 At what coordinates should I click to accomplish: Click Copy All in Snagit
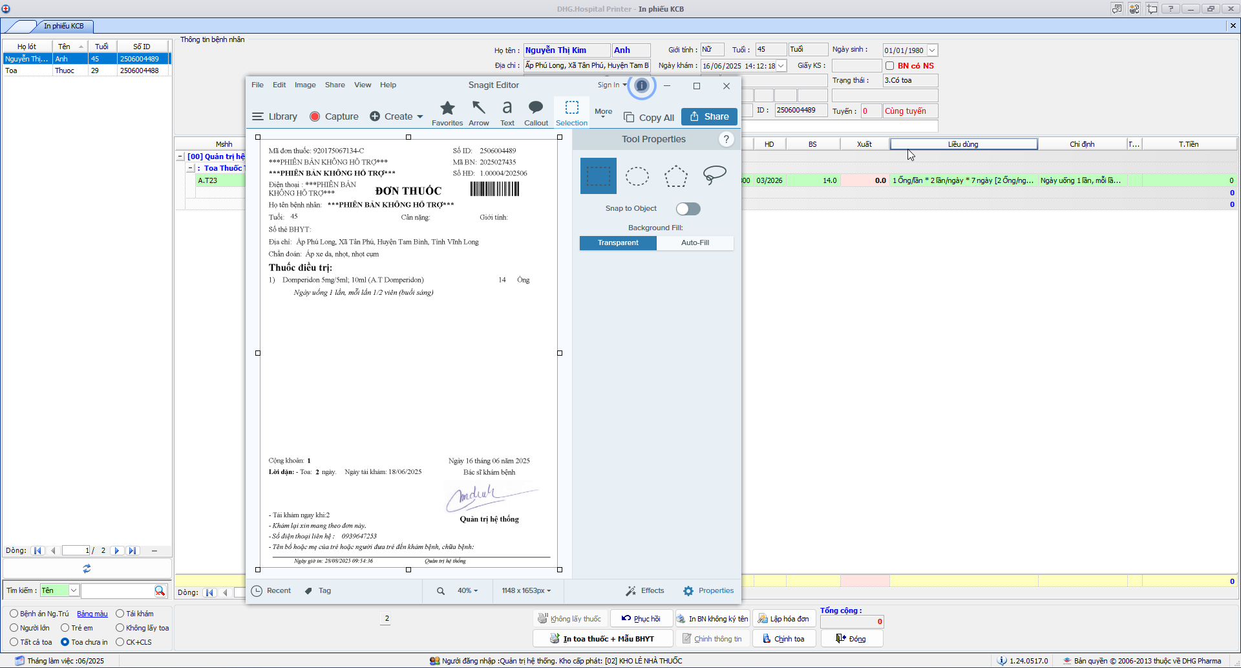[x=649, y=117]
